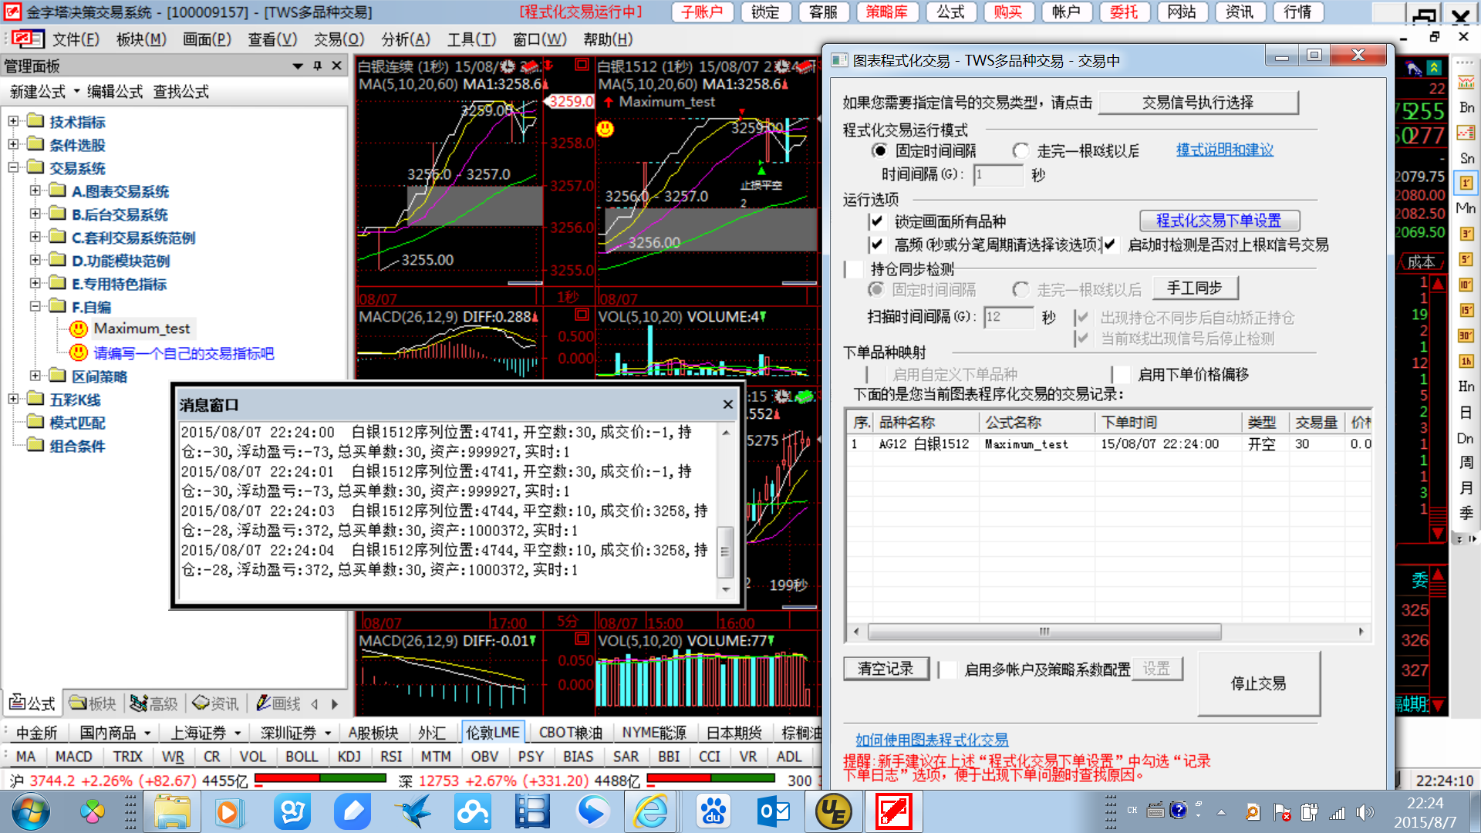1481x833 pixels.
Task: Select the 伦敦LME market tab
Action: coord(493,733)
